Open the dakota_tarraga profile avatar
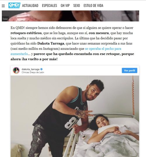 [x=16, y=71]
